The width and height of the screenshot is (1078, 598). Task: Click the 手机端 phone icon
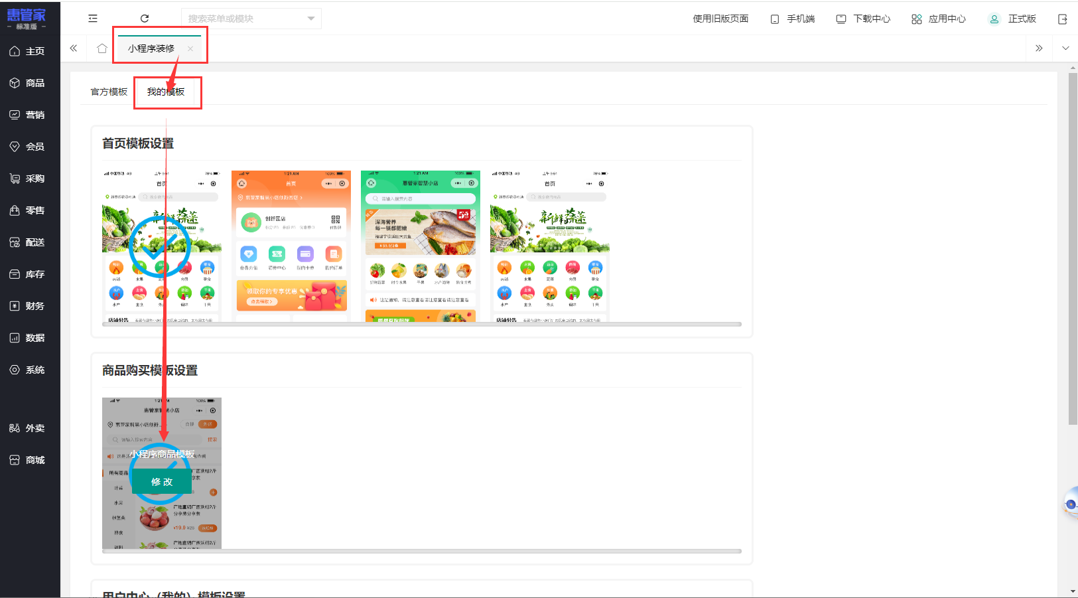point(775,19)
